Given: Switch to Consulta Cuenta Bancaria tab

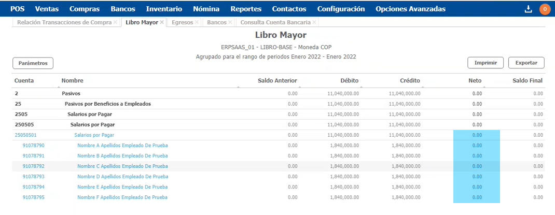Looking at the screenshot, I should point(275,22).
